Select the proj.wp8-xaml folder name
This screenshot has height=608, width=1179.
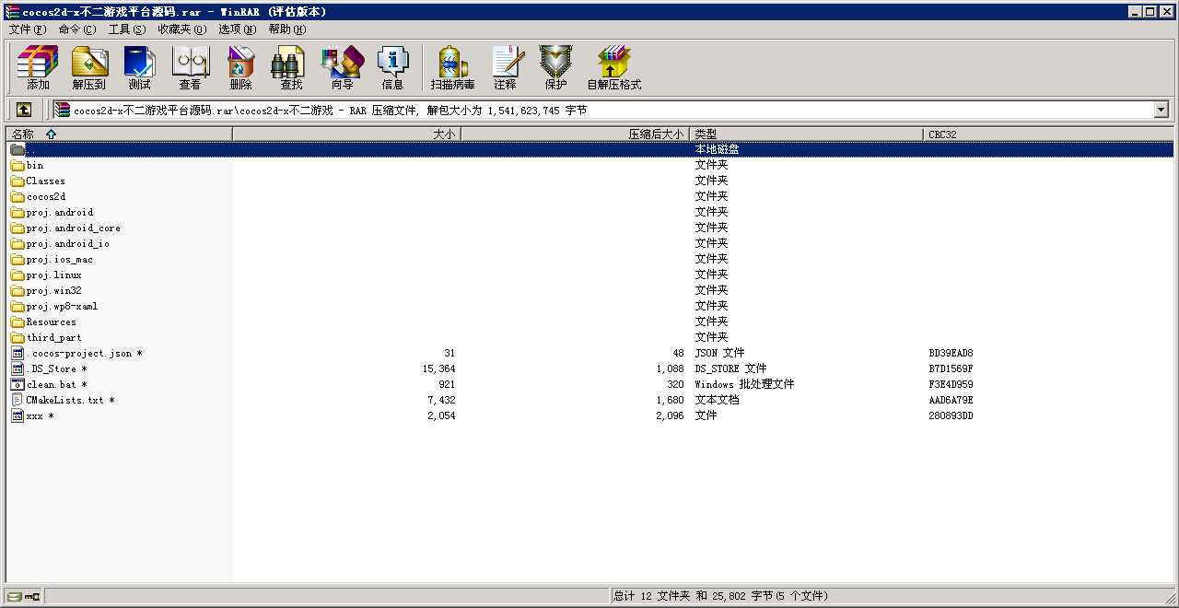[63, 307]
